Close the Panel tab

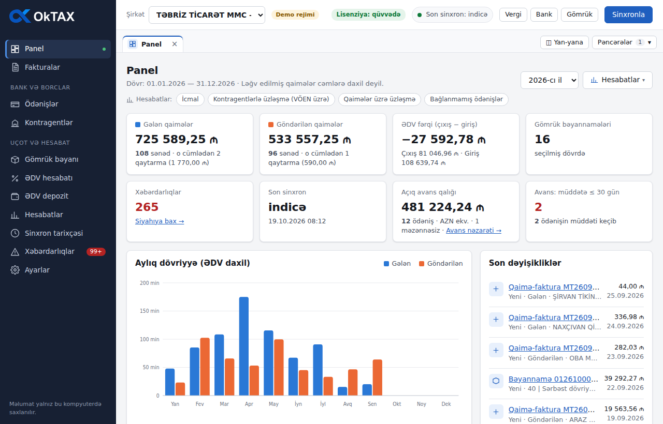pos(175,44)
